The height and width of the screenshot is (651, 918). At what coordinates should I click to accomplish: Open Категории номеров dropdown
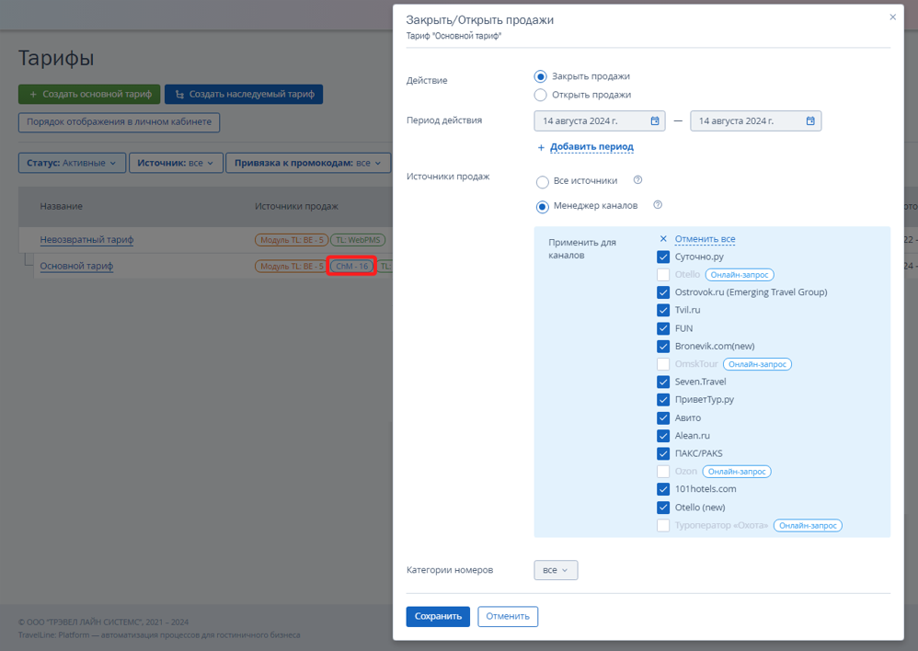(x=556, y=570)
